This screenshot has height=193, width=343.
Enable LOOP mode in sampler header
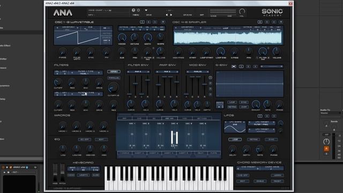pyautogui.click(x=225, y=28)
